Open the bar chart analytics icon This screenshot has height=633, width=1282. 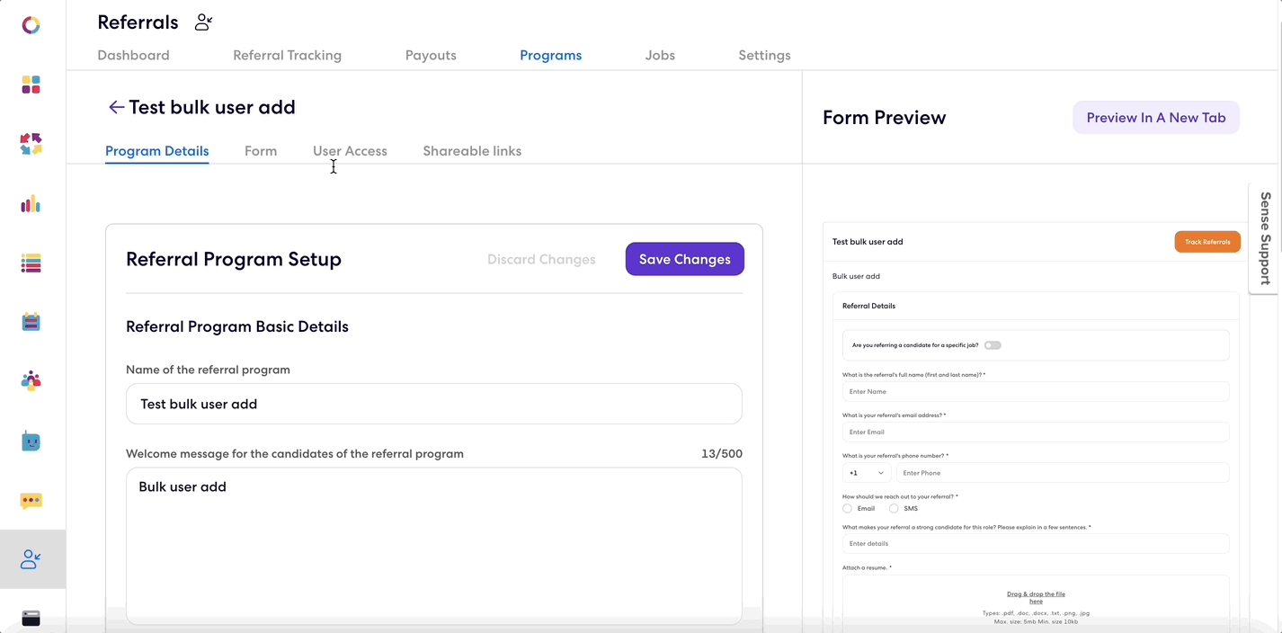[x=31, y=204]
